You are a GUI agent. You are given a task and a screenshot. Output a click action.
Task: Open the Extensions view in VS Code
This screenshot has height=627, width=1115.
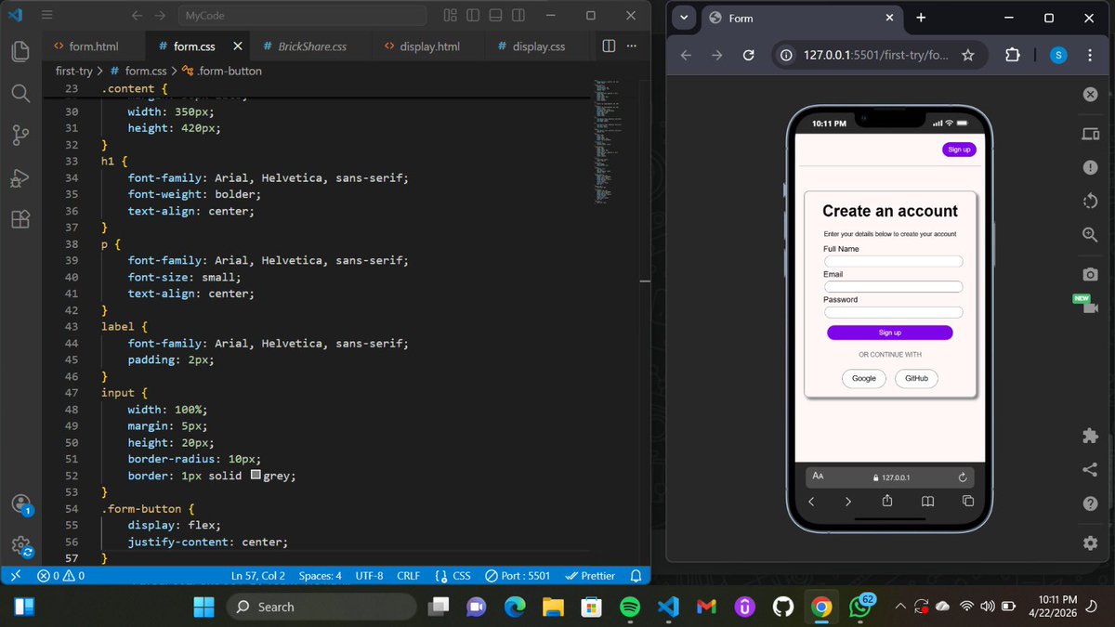point(20,219)
